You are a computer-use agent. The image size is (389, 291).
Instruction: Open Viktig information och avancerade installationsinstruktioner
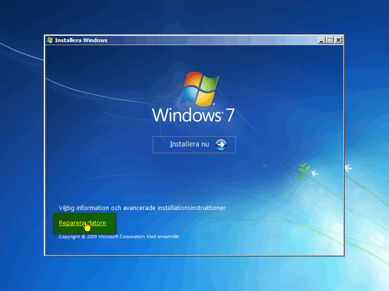(x=142, y=208)
